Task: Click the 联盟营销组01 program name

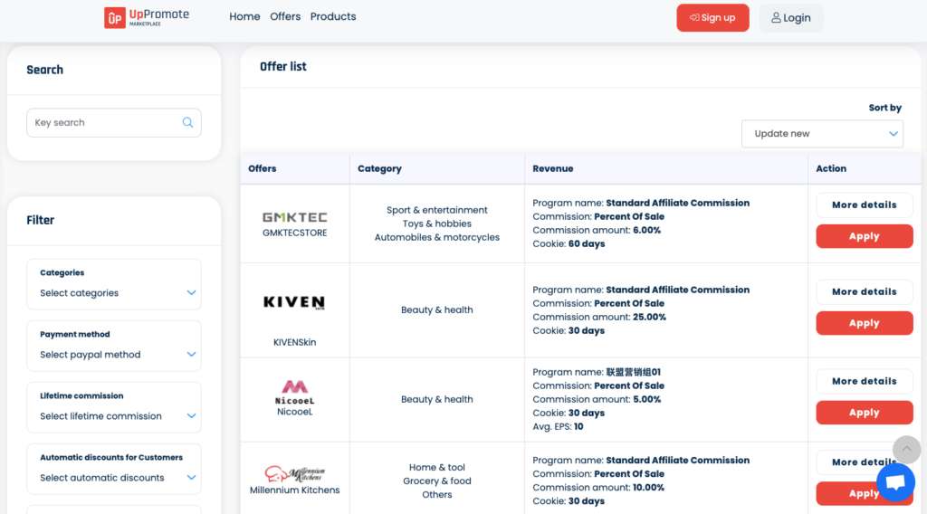Action: [x=633, y=372]
